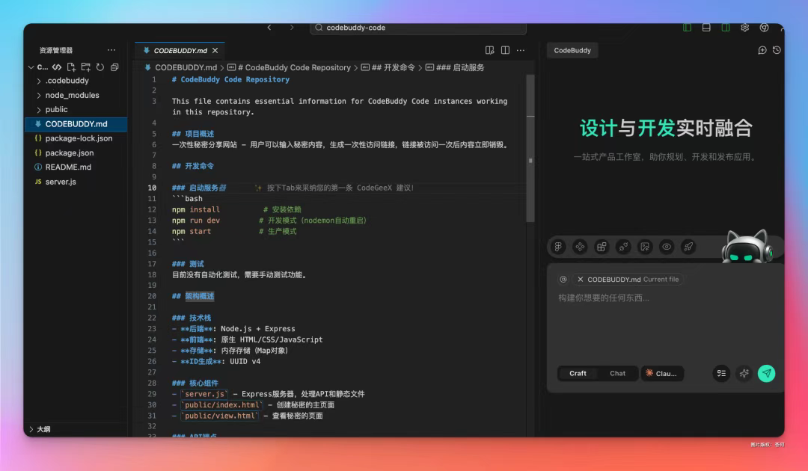
Task: Toggle the eye preview icon above chat
Action: pyautogui.click(x=667, y=247)
